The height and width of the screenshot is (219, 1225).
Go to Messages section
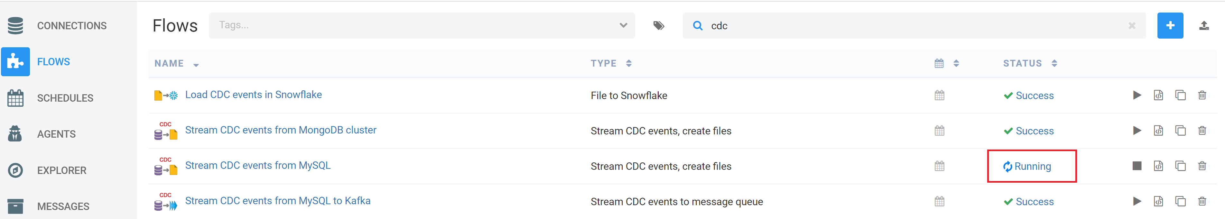tap(63, 206)
